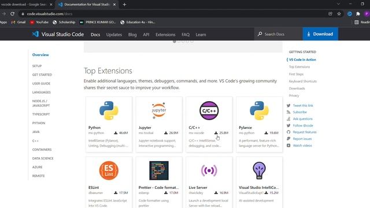
Task: Click the share page icon in address bar
Action: [330, 14]
